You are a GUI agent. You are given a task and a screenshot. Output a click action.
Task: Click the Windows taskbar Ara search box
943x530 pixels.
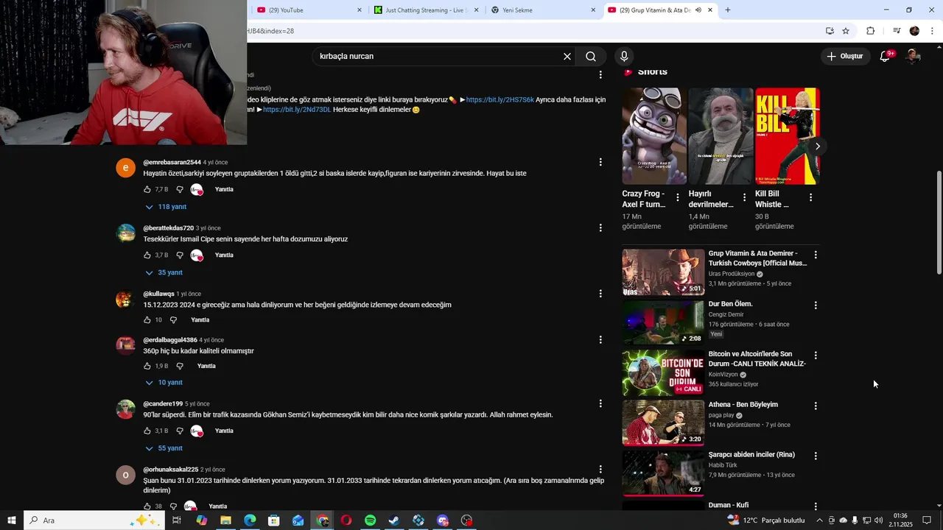tap(96, 520)
